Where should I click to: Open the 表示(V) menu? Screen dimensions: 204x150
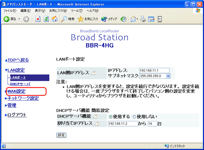(40, 11)
